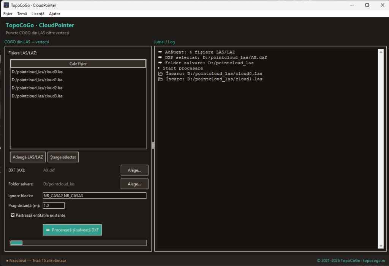This screenshot has width=389, height=266.
Task: Click the arrow icon beside 'Adăugat: 4 fișiere' log line
Action: [x=160, y=52]
